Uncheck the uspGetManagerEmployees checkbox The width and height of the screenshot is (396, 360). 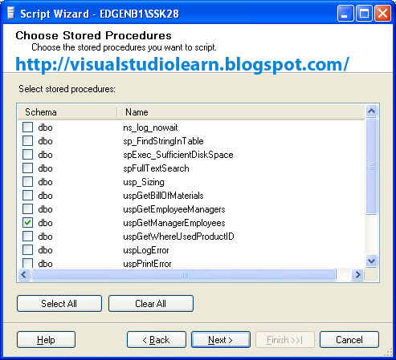click(x=27, y=223)
